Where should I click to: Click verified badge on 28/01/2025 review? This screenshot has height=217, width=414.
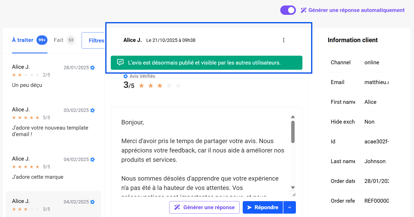[93, 68]
